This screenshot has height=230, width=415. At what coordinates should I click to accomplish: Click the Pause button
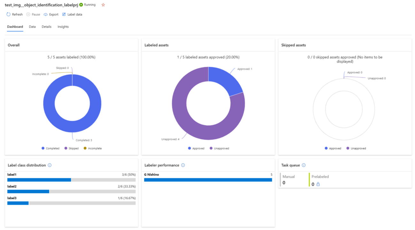pos(33,14)
